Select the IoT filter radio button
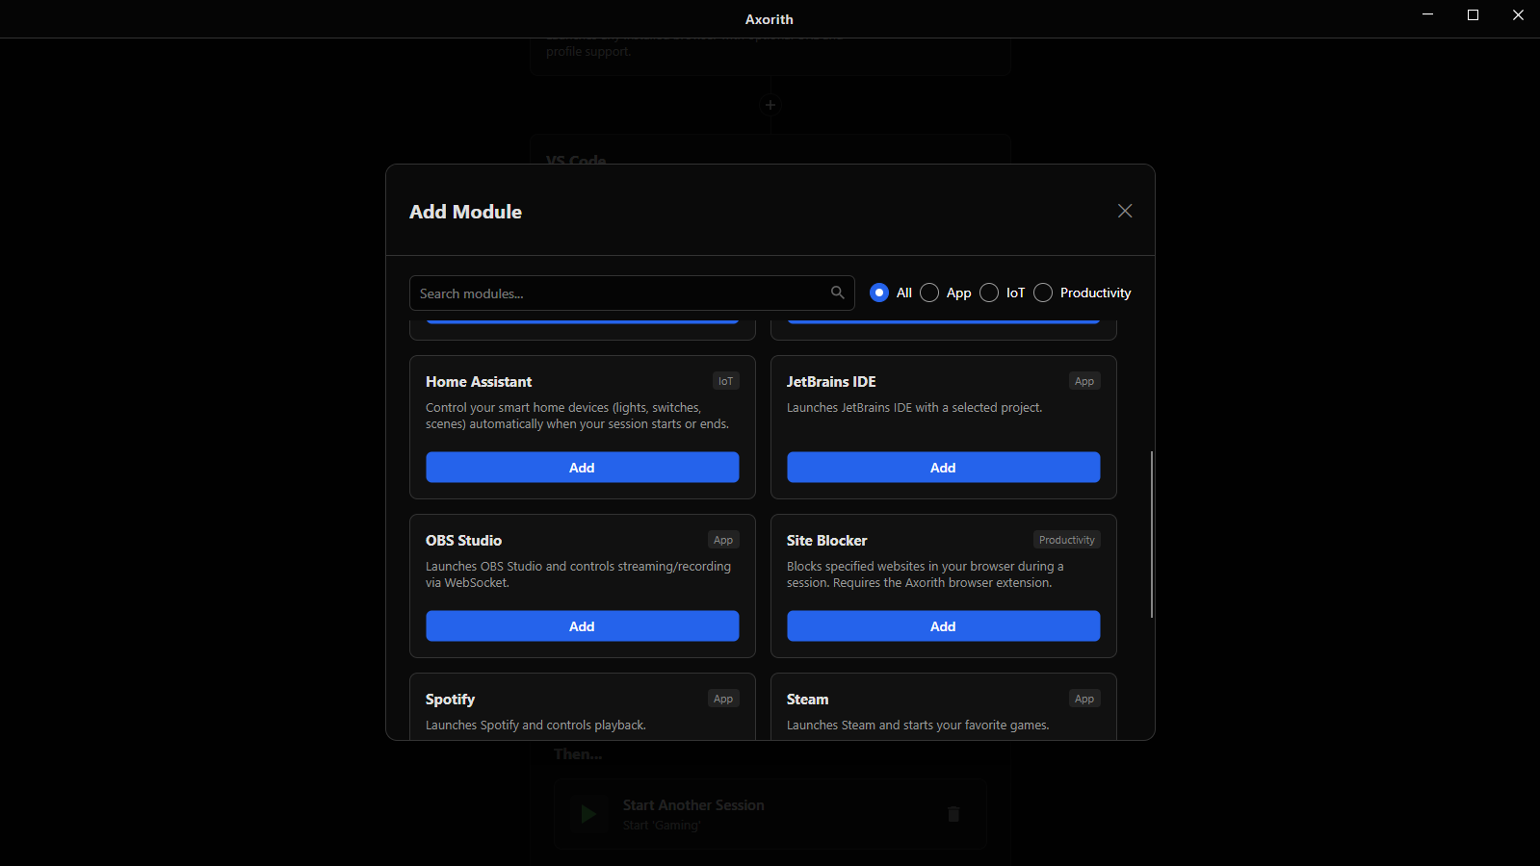Screen dimensions: 1540x866 (x=988, y=293)
